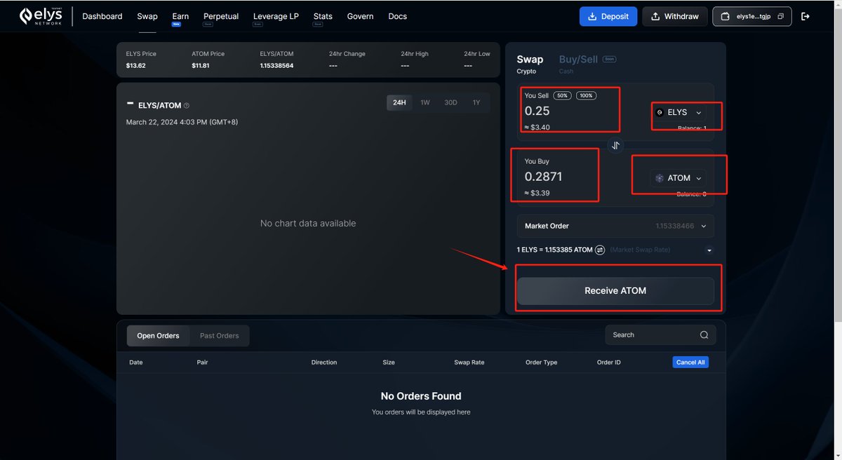Click the ATOM Price value $11.81
Viewport: 842px width, 460px height.
click(x=201, y=65)
